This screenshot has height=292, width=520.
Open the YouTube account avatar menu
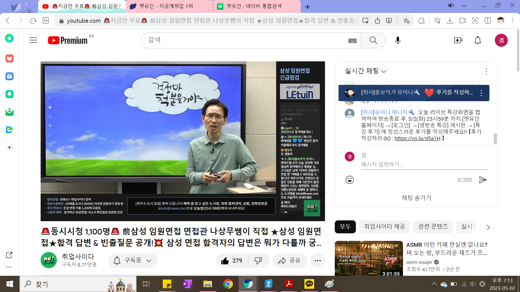501,40
